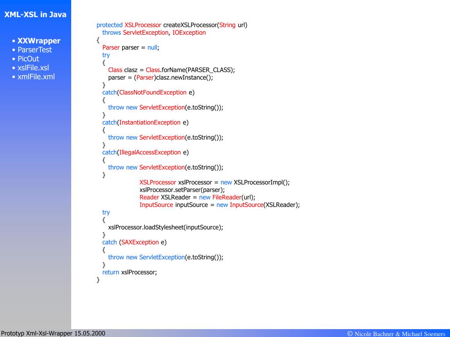
Task: Click the 'Parser parser = null;' line
Action: click(x=131, y=47)
